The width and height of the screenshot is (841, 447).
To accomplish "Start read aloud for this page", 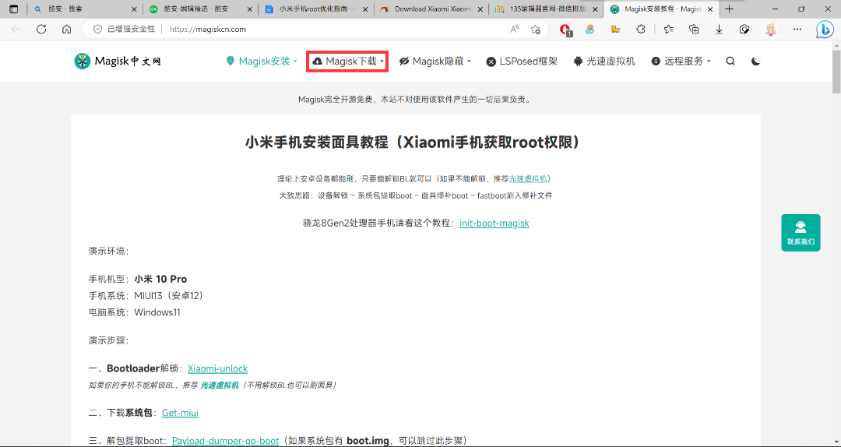I will click(x=515, y=30).
